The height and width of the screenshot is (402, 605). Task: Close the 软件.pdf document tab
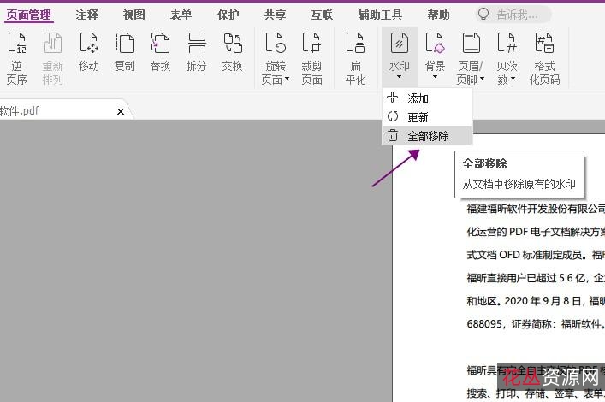[x=121, y=111]
